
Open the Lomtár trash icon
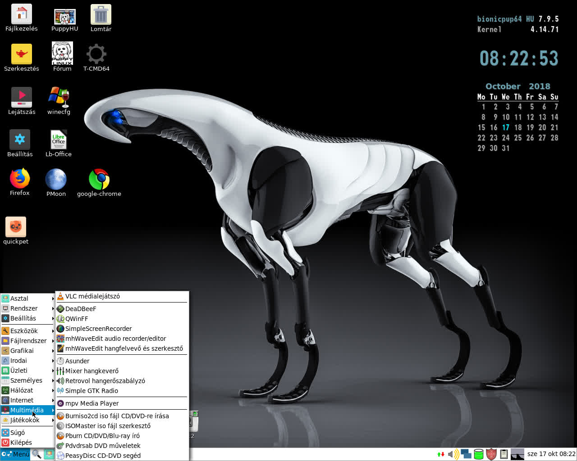tap(101, 18)
